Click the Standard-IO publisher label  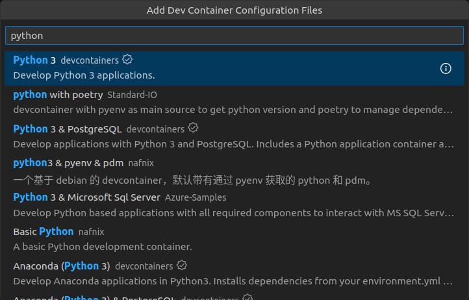pos(132,95)
